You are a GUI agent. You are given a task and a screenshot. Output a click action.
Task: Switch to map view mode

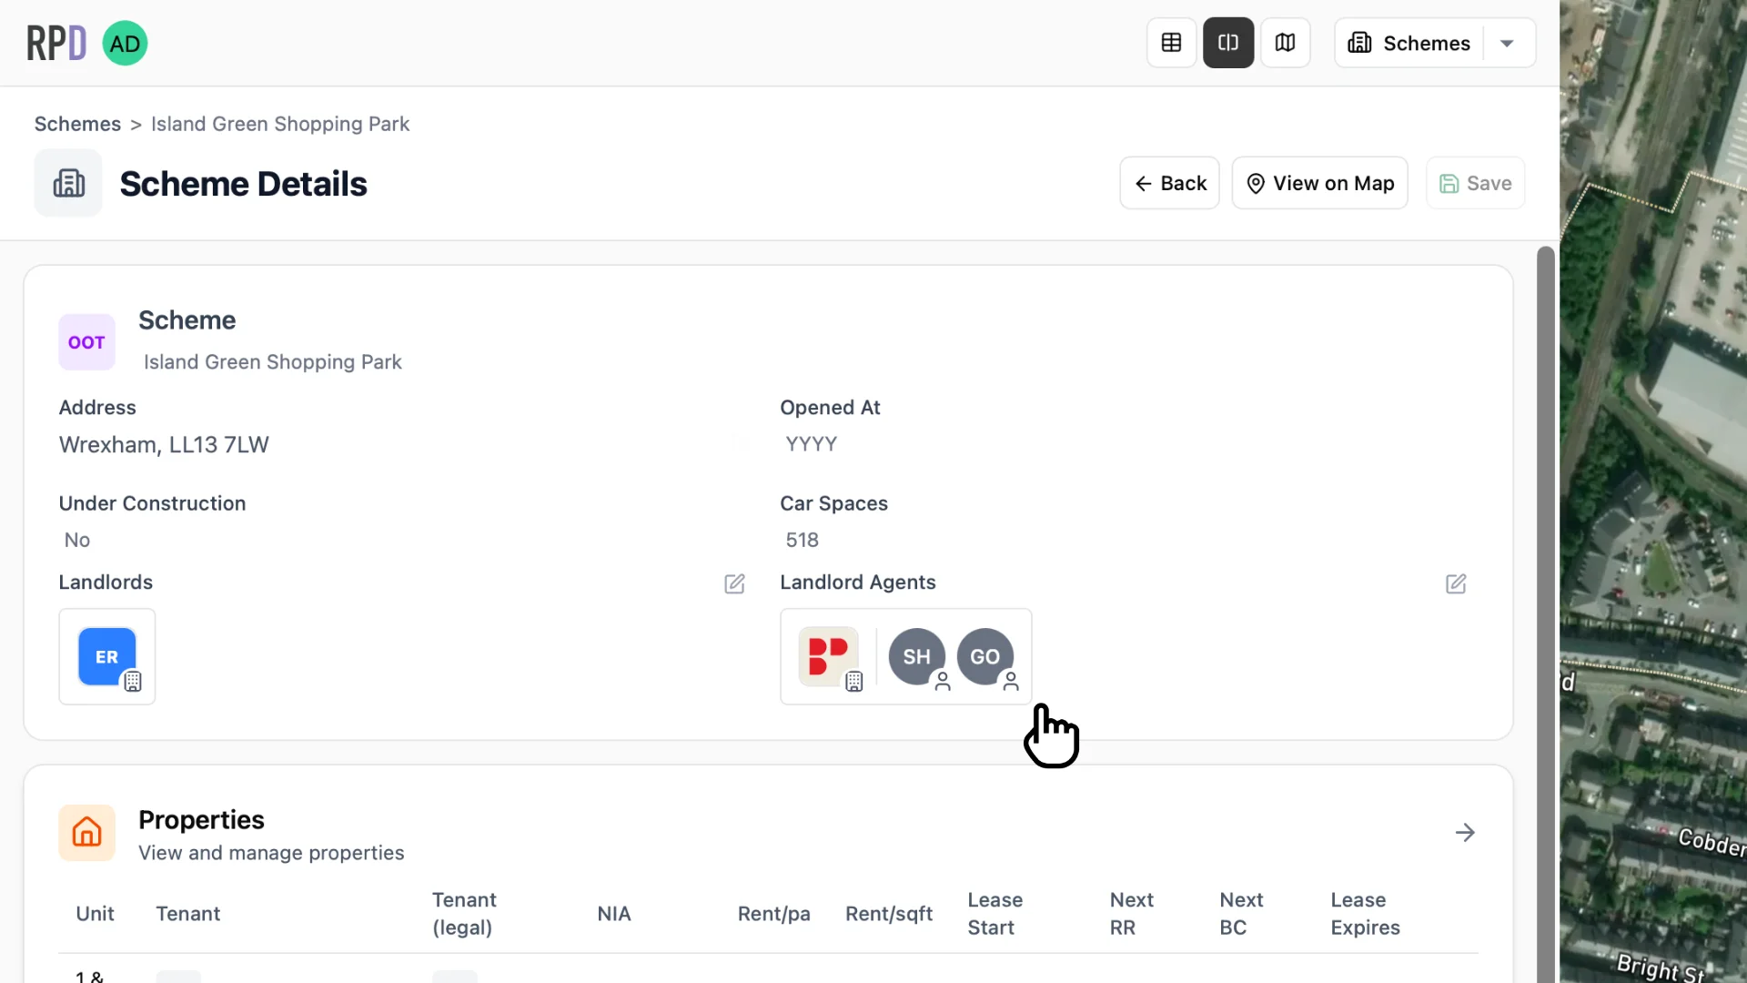tap(1285, 42)
